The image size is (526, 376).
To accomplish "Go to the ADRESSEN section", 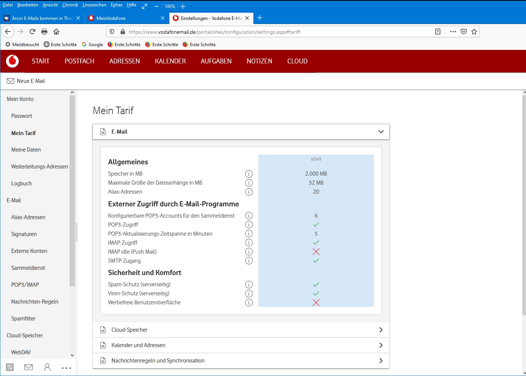I will 125,61.
